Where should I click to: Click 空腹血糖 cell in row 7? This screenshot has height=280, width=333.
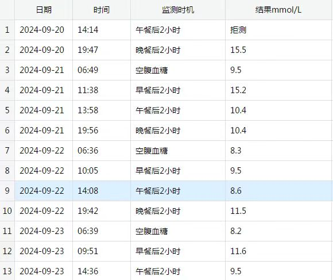178,151
